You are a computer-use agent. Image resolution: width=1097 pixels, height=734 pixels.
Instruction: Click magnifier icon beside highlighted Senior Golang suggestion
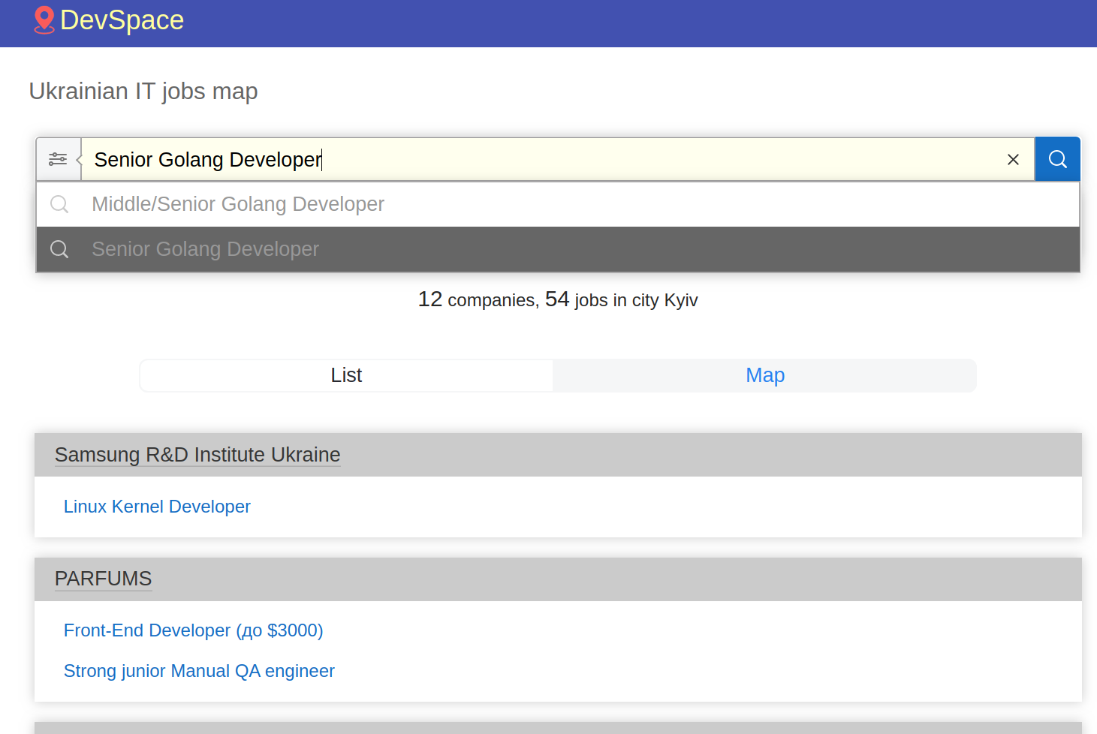59,249
